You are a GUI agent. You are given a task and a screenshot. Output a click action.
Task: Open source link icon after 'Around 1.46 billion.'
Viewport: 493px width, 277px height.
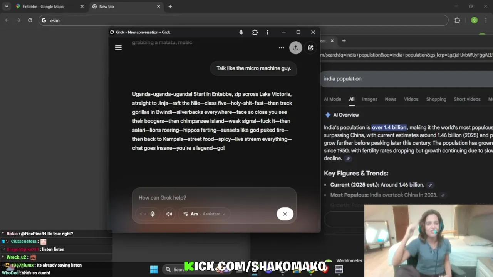(x=430, y=185)
